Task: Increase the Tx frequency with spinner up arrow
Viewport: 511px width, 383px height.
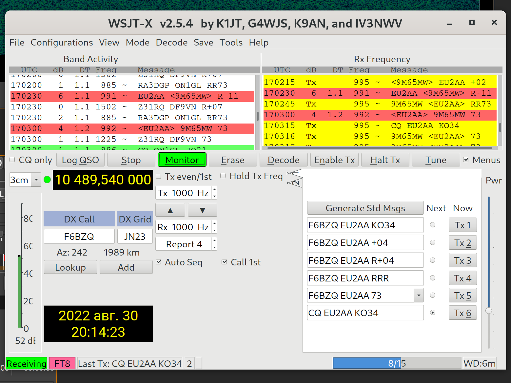Action: (x=214, y=190)
